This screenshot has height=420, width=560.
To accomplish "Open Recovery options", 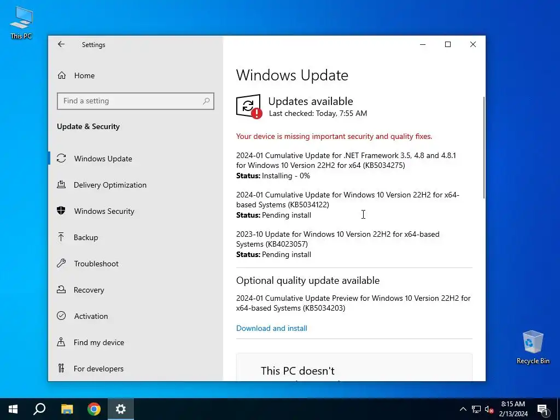I will click(x=89, y=290).
